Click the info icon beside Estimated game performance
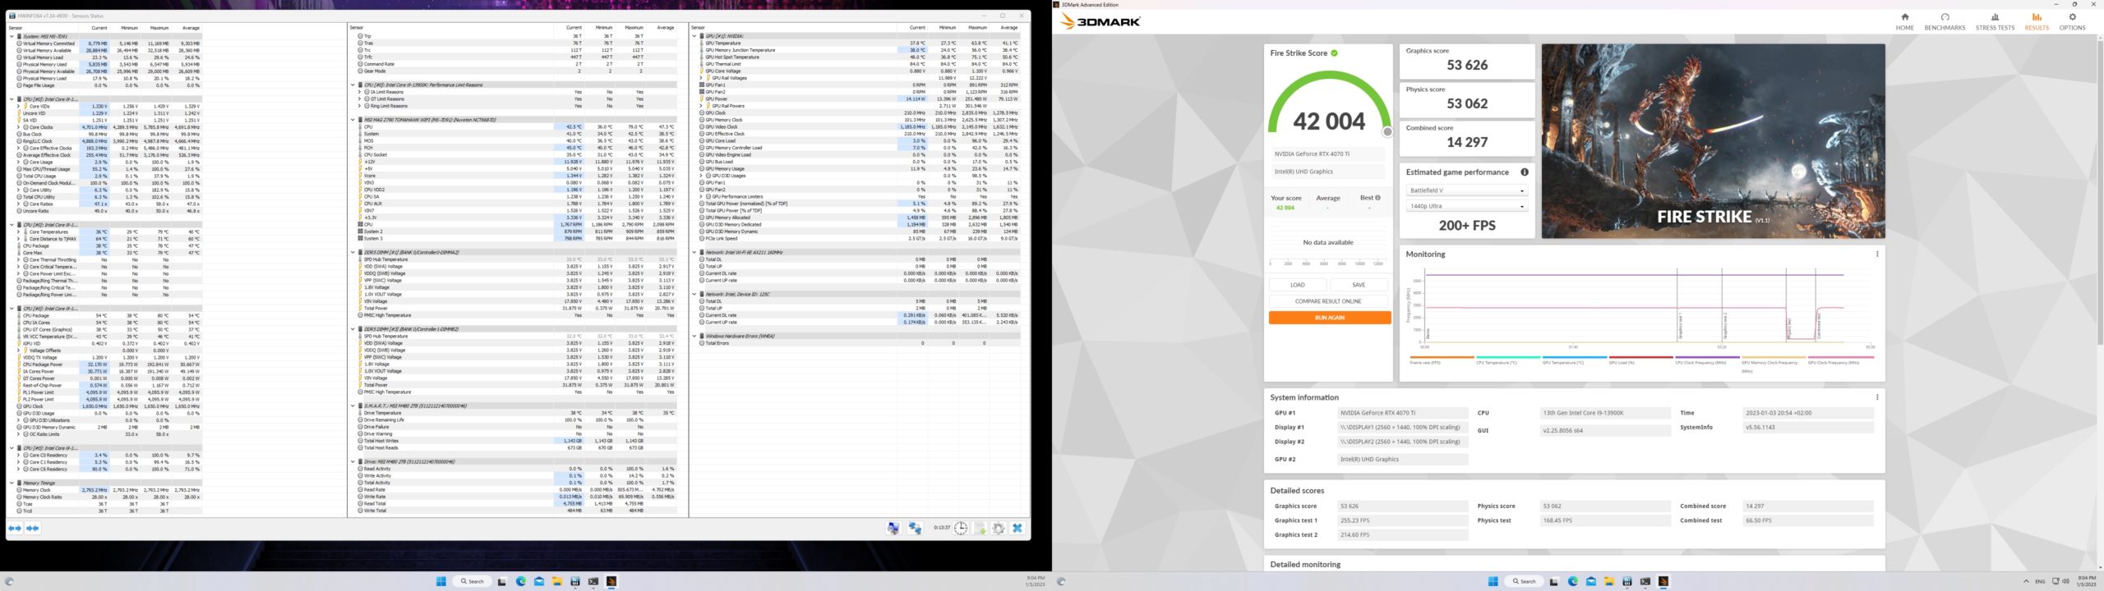The width and height of the screenshot is (2104, 591). (1524, 172)
